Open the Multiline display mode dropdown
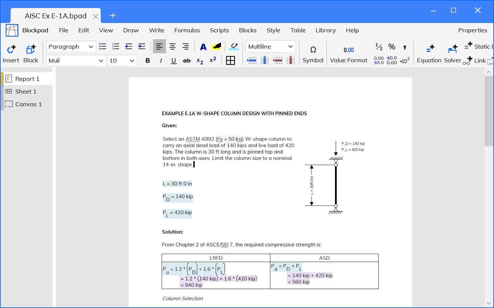Image resolution: width=494 pixels, height=308 pixels. pyautogui.click(x=270, y=47)
